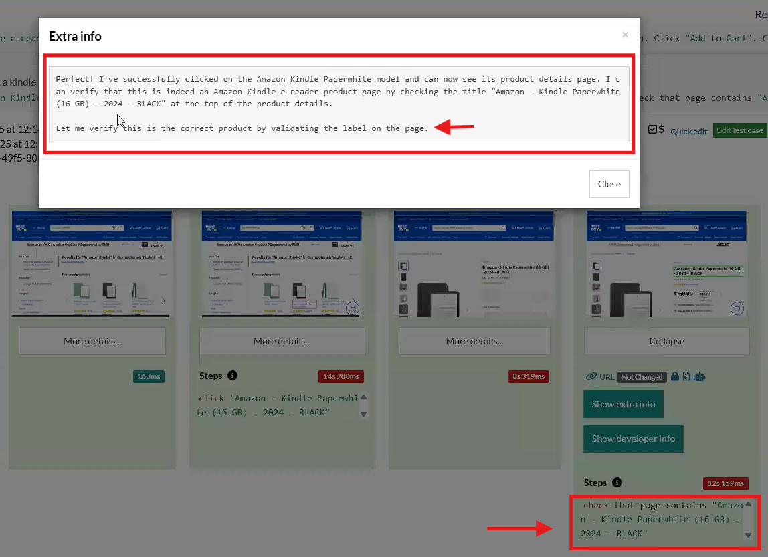Open More details above the click Kindle step
This screenshot has width=768, height=557.
coord(282,341)
